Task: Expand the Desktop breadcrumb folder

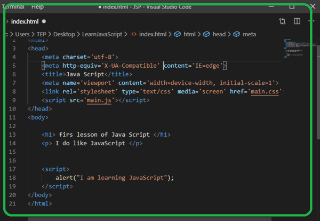Action: tap(64, 34)
